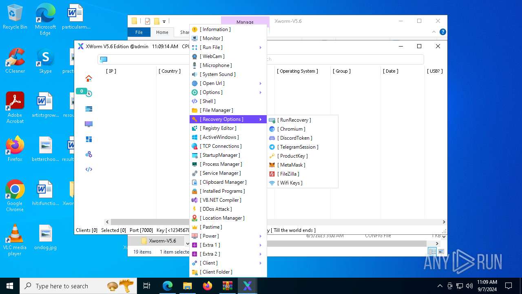Select TelegramSession in the recovery submenu
This screenshot has width=522, height=294.
click(x=303, y=147)
